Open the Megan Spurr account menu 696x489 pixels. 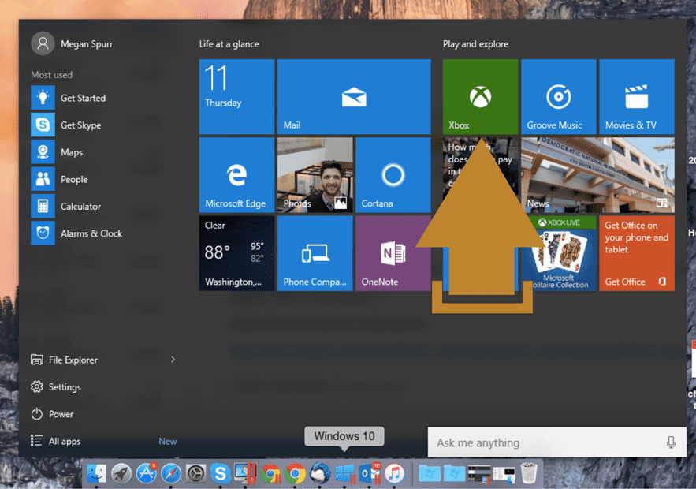coord(72,43)
